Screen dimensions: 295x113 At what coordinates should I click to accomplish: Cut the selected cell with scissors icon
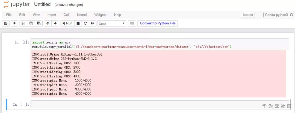pyautogui.click(x=23, y=24)
